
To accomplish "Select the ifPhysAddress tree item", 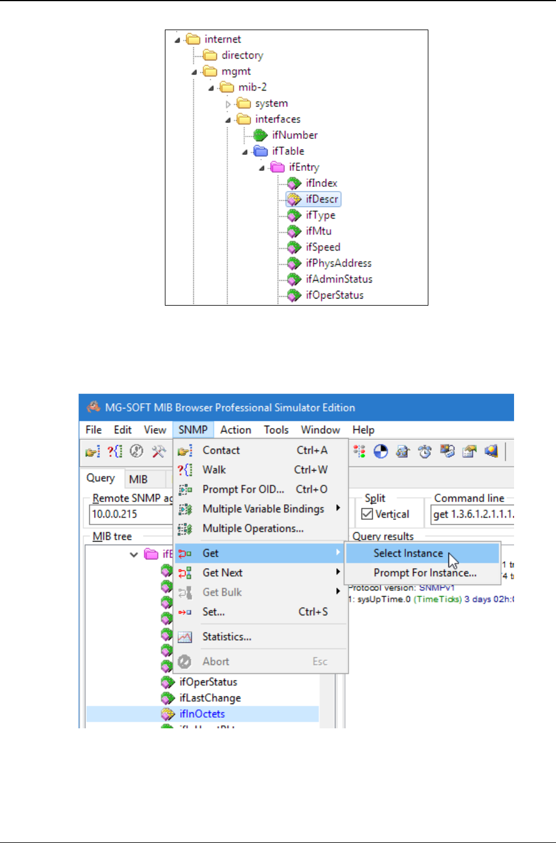I will pos(339,263).
